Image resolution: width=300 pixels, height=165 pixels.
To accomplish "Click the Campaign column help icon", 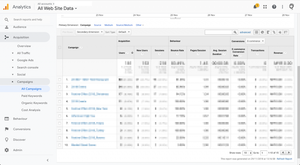I will pyautogui.click(x=81, y=48).
